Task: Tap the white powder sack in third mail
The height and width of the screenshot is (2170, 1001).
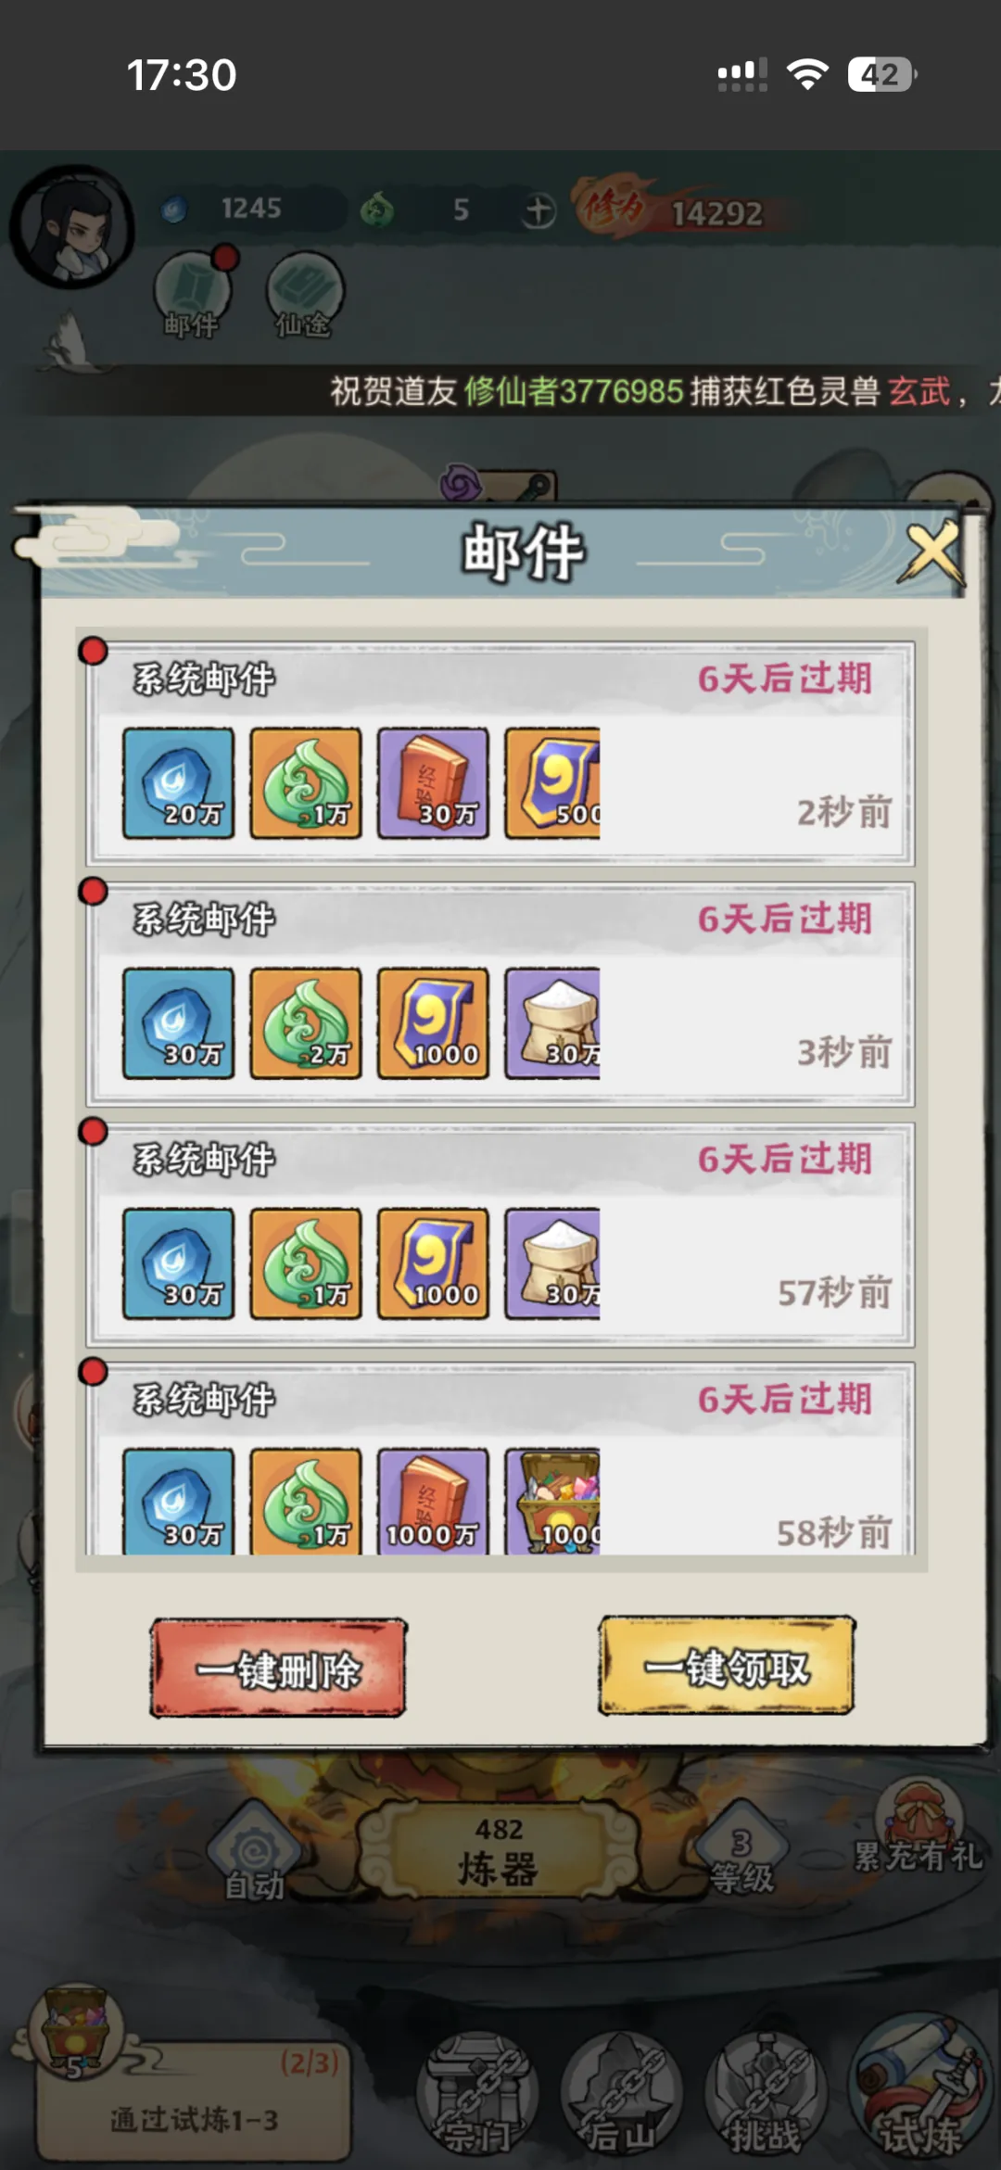Action: coord(552,1263)
